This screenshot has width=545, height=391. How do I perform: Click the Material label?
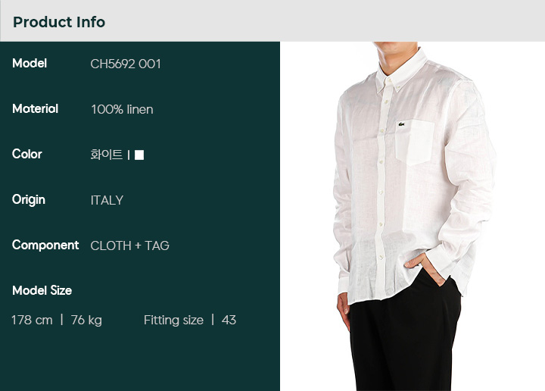click(35, 109)
